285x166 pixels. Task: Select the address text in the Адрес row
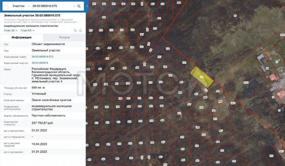click(56, 75)
